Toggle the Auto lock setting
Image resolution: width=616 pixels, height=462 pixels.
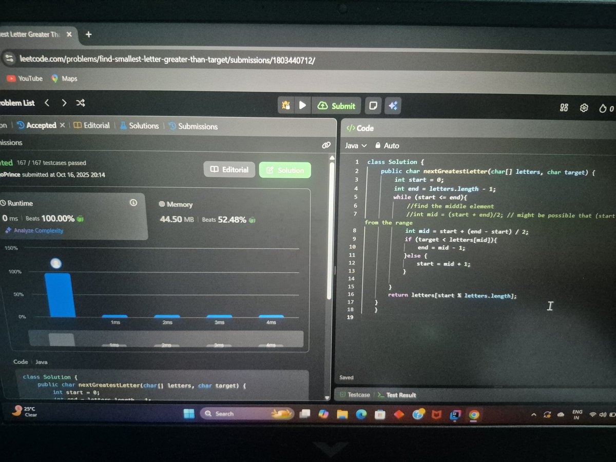pos(387,146)
